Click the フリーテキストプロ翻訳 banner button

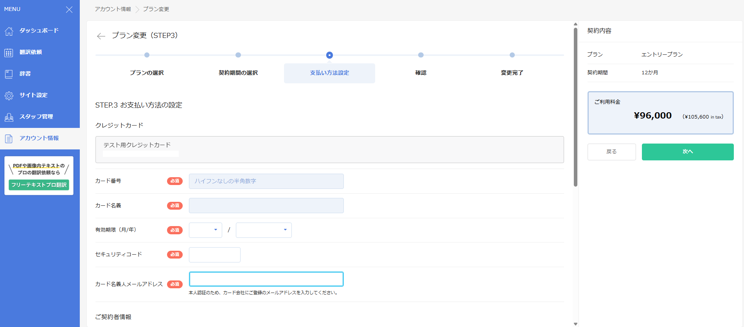point(39,185)
